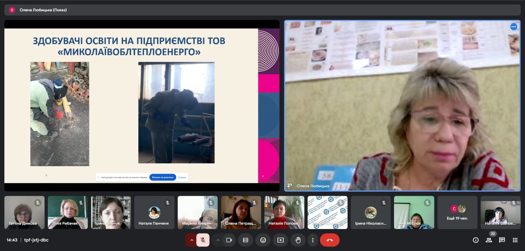Turn on the camera button
525x251 pixels.
tap(229, 240)
